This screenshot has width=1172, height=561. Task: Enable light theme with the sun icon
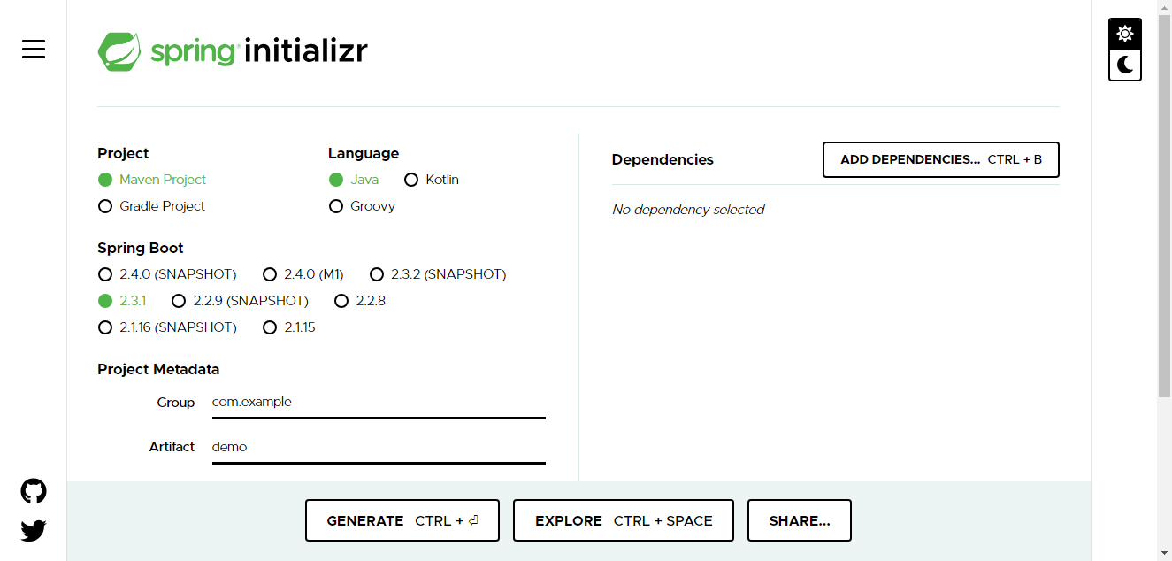click(1124, 33)
